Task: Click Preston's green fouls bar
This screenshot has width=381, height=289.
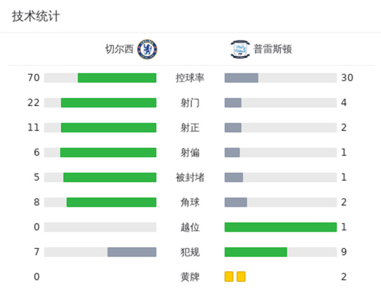Action: click(x=256, y=252)
